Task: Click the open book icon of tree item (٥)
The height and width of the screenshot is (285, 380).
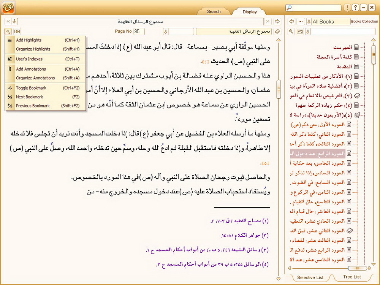Action: (357, 115)
